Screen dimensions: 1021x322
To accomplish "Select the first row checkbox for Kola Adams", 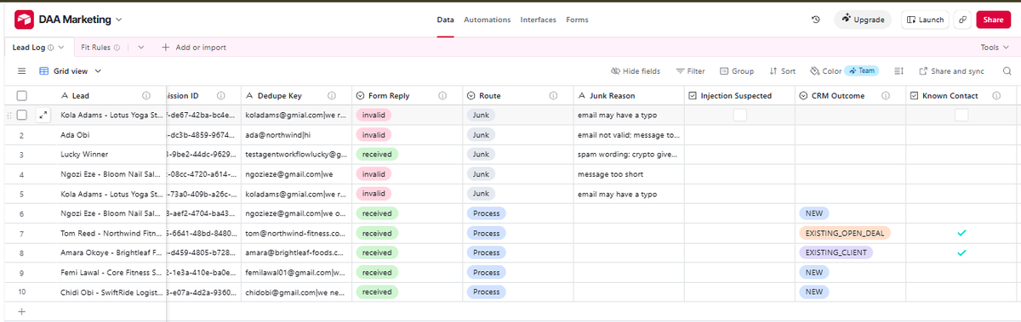I will pos(21,115).
